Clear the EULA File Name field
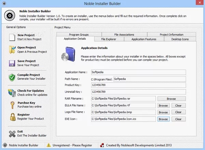This screenshot has height=150, width=205. (178, 105)
